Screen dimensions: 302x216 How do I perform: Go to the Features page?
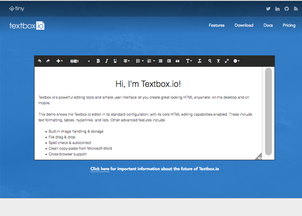point(217,25)
